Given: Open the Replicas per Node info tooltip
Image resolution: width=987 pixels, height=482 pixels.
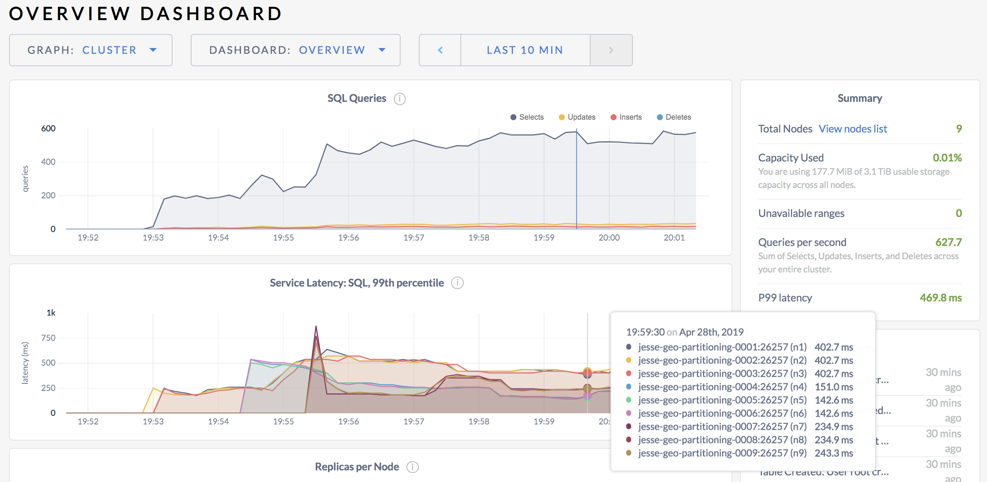Looking at the screenshot, I should (x=412, y=467).
